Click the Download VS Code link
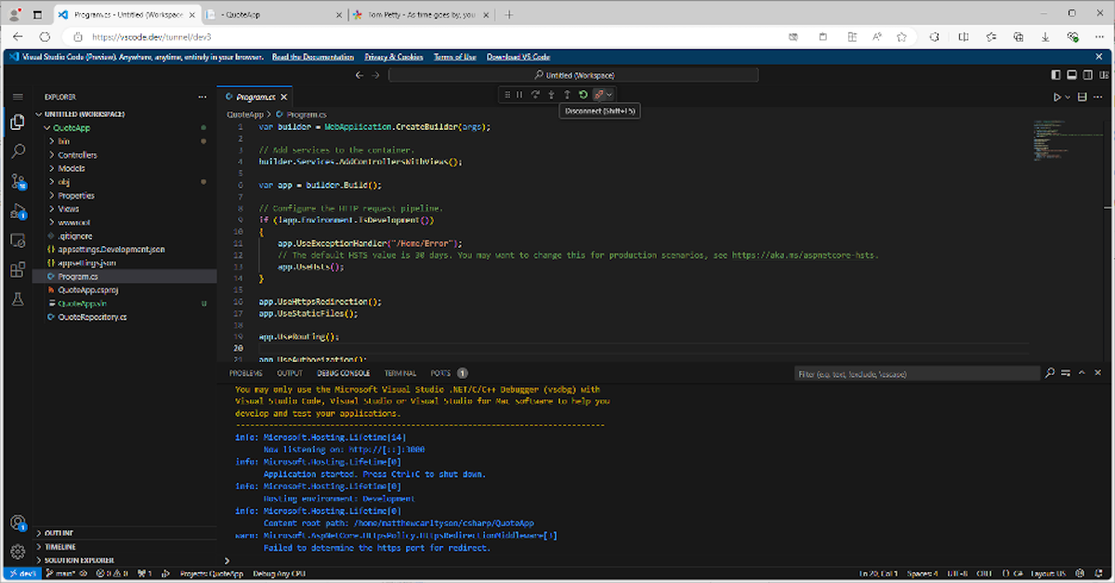 pyautogui.click(x=518, y=57)
